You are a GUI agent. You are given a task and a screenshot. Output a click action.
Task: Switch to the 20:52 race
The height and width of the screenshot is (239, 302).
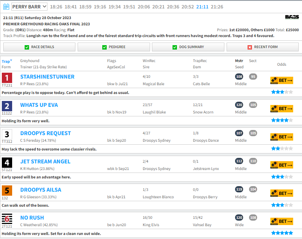(x=188, y=7)
